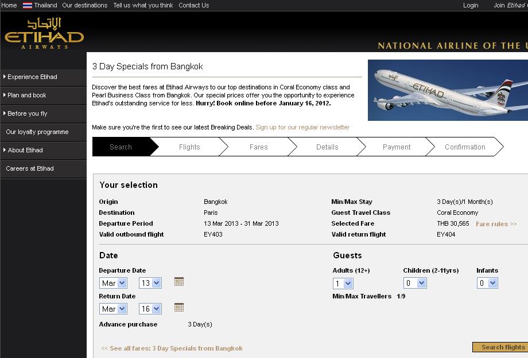This screenshot has height=358, width=528.
Task: Open Our destinations in top bar
Action: 84,5
